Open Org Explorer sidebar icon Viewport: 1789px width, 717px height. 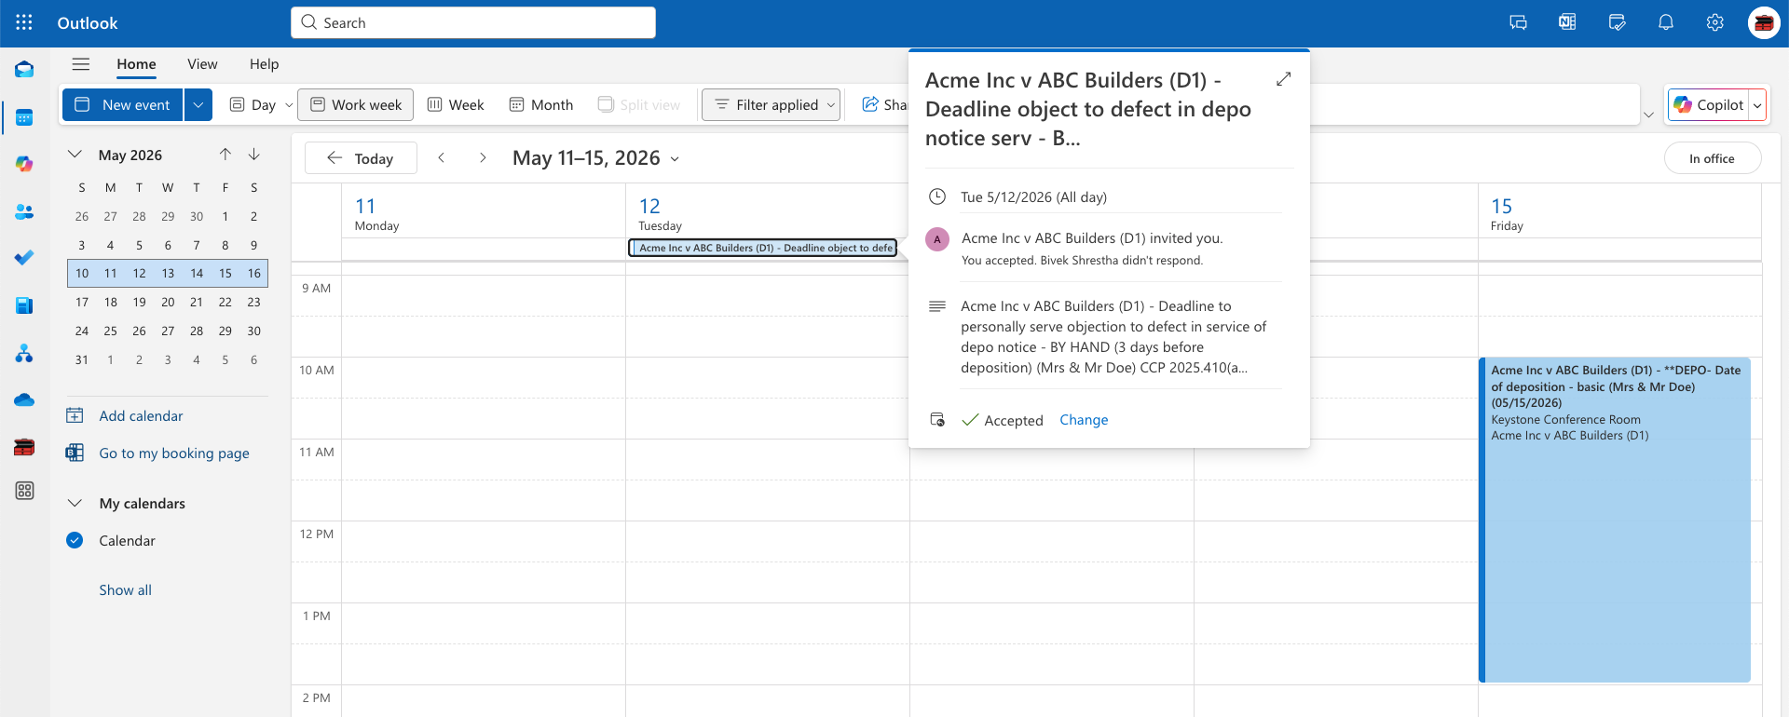pyautogui.click(x=24, y=353)
